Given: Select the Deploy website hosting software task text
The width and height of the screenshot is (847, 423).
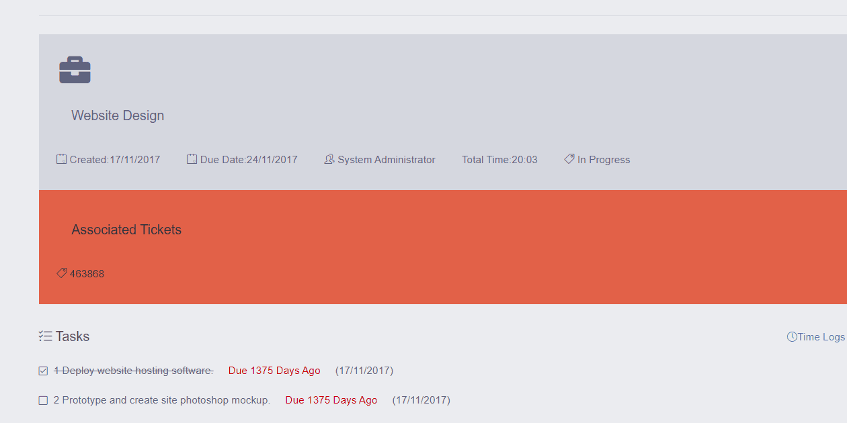Looking at the screenshot, I should click(133, 371).
